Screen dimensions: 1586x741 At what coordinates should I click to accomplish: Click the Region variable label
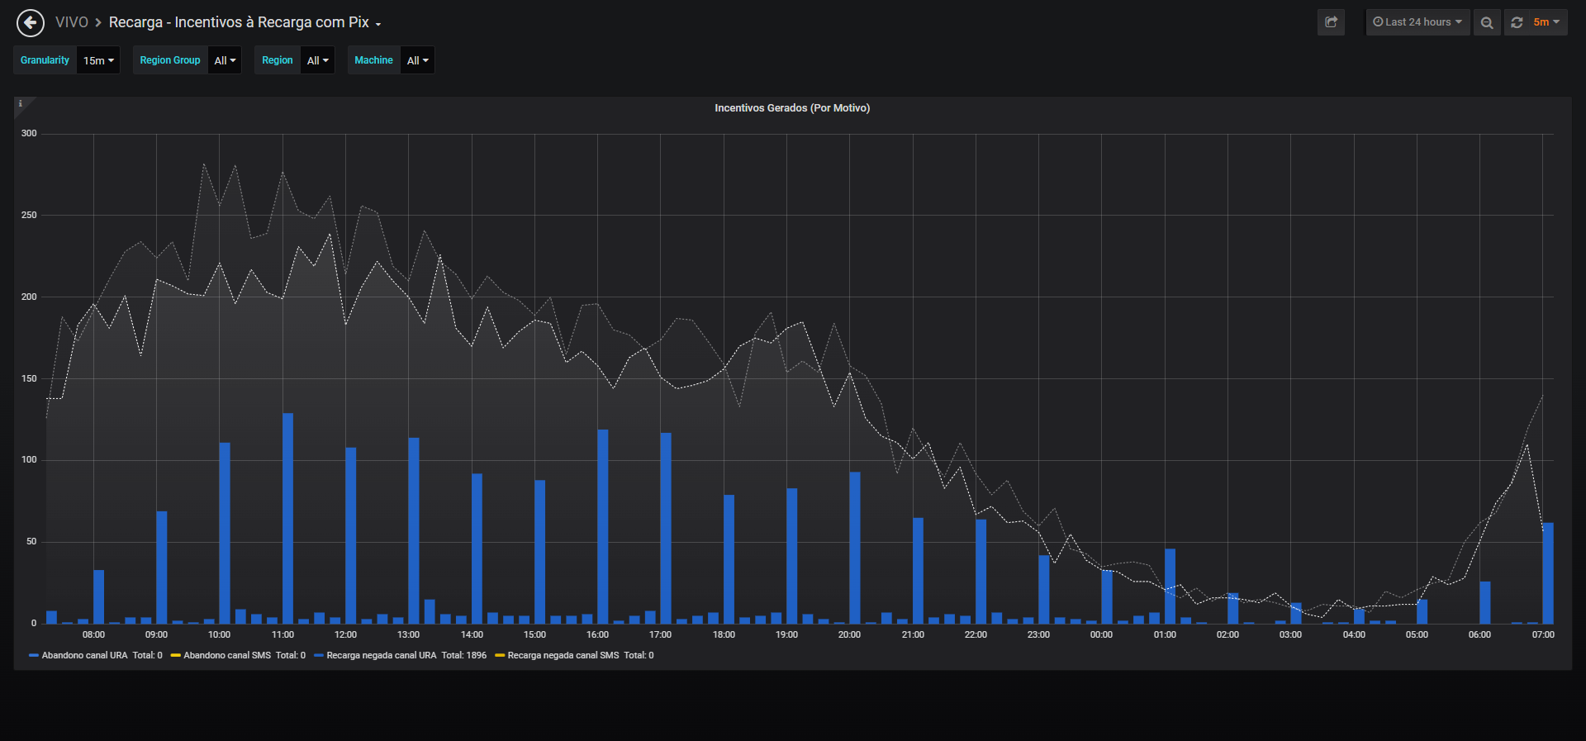278,60
